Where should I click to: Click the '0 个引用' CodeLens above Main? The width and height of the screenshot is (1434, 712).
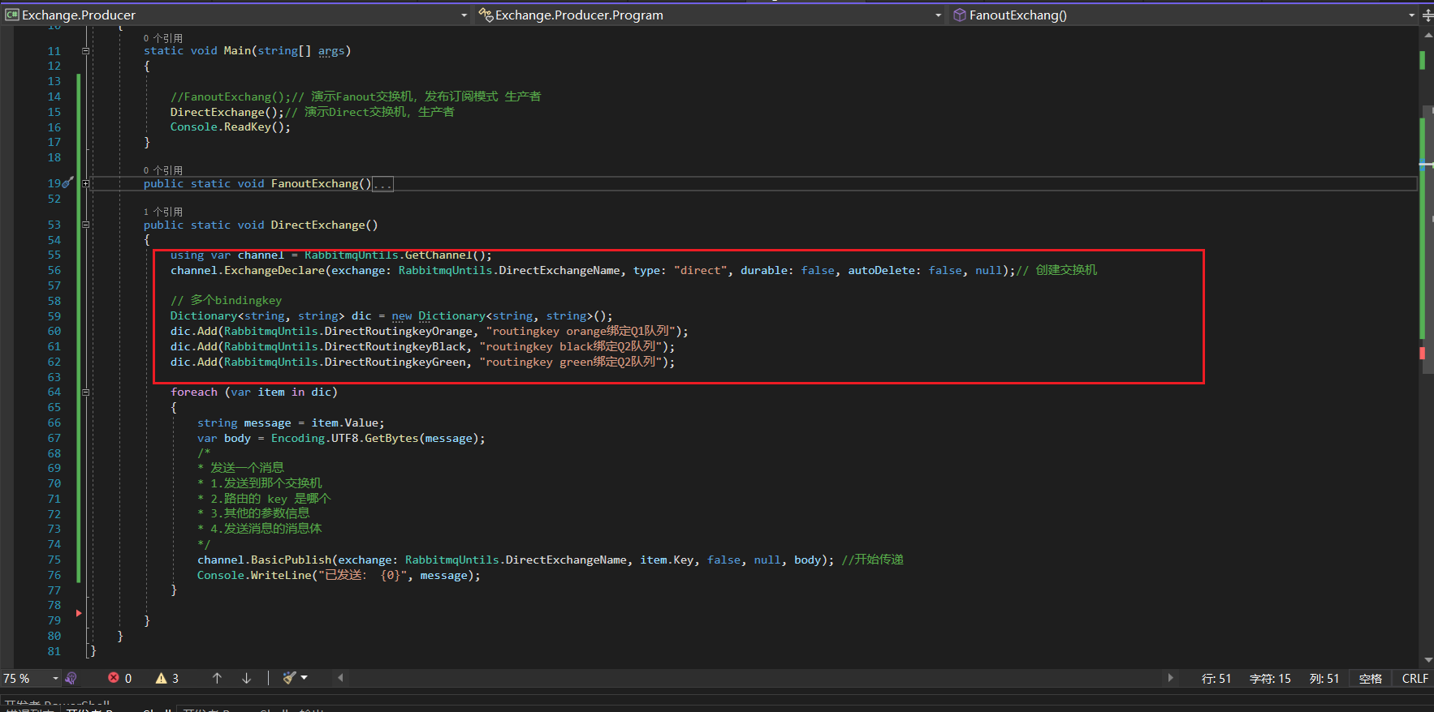coord(163,38)
